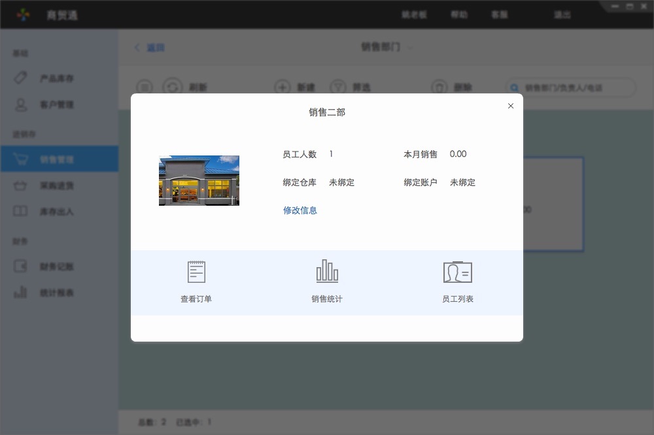Click the 本月销售 label

[x=421, y=154]
